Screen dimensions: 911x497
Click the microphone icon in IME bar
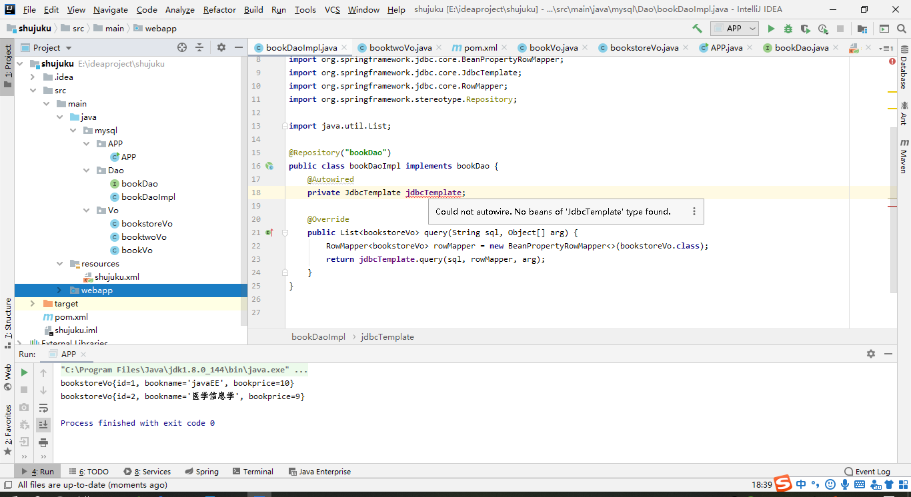(845, 484)
